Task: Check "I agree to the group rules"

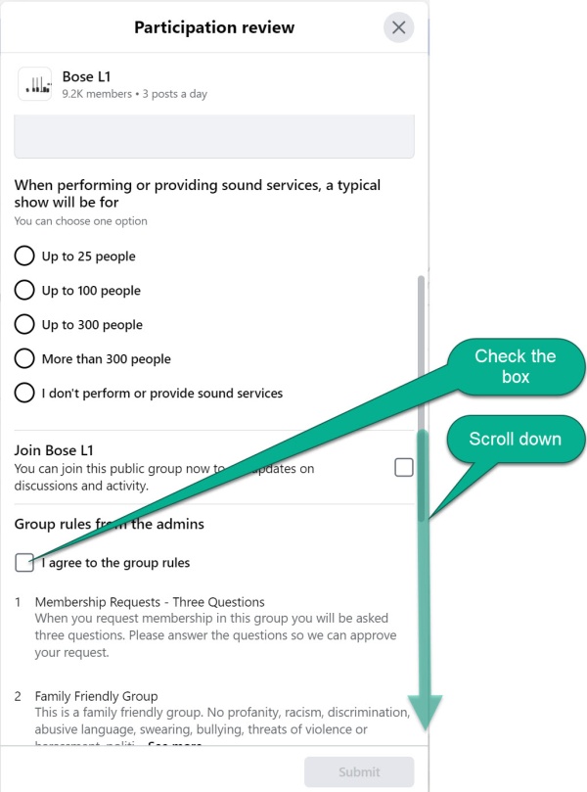Action: [x=24, y=563]
